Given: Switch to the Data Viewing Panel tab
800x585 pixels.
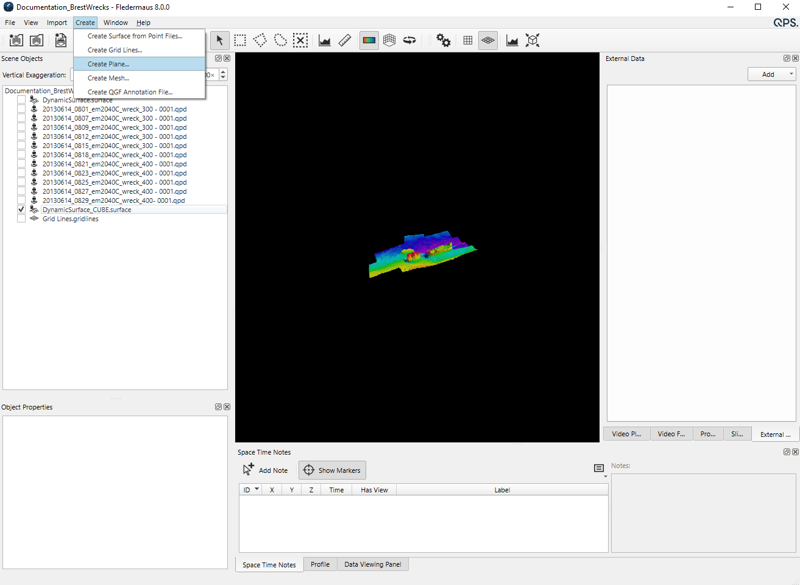Looking at the screenshot, I should [372, 564].
